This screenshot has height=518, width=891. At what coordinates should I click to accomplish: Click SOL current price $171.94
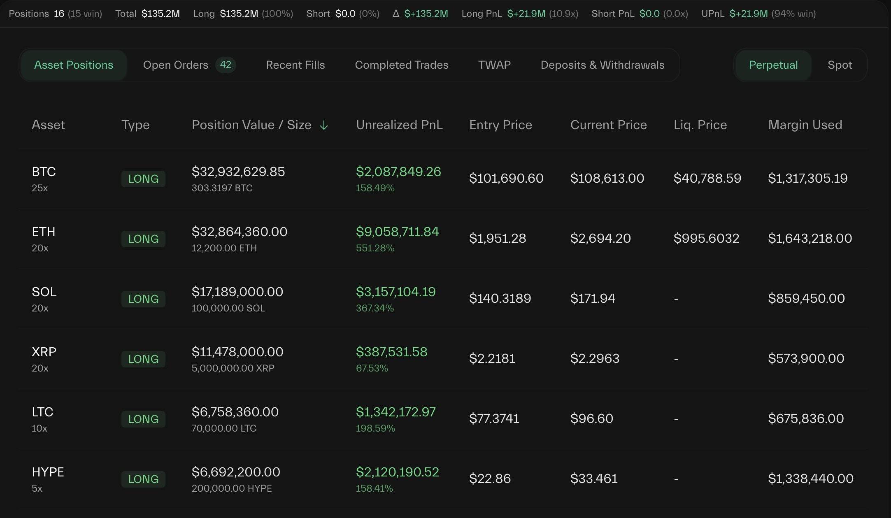(593, 298)
